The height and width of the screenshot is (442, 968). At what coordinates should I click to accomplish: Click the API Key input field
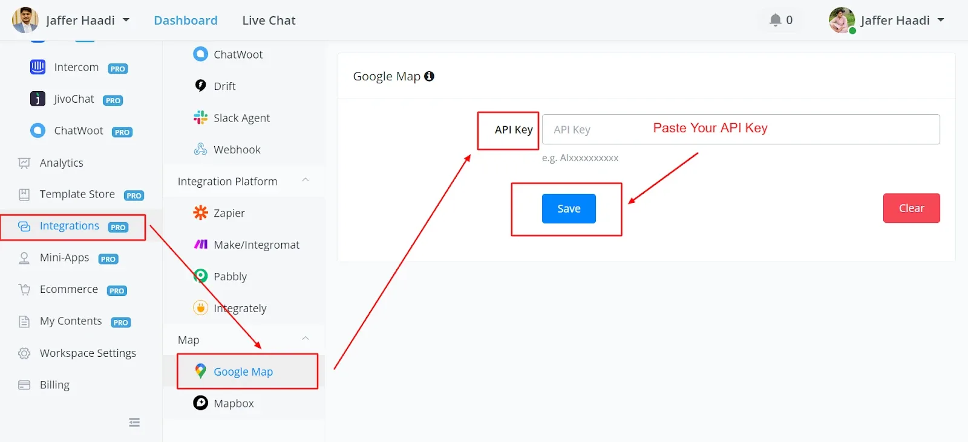click(x=741, y=129)
